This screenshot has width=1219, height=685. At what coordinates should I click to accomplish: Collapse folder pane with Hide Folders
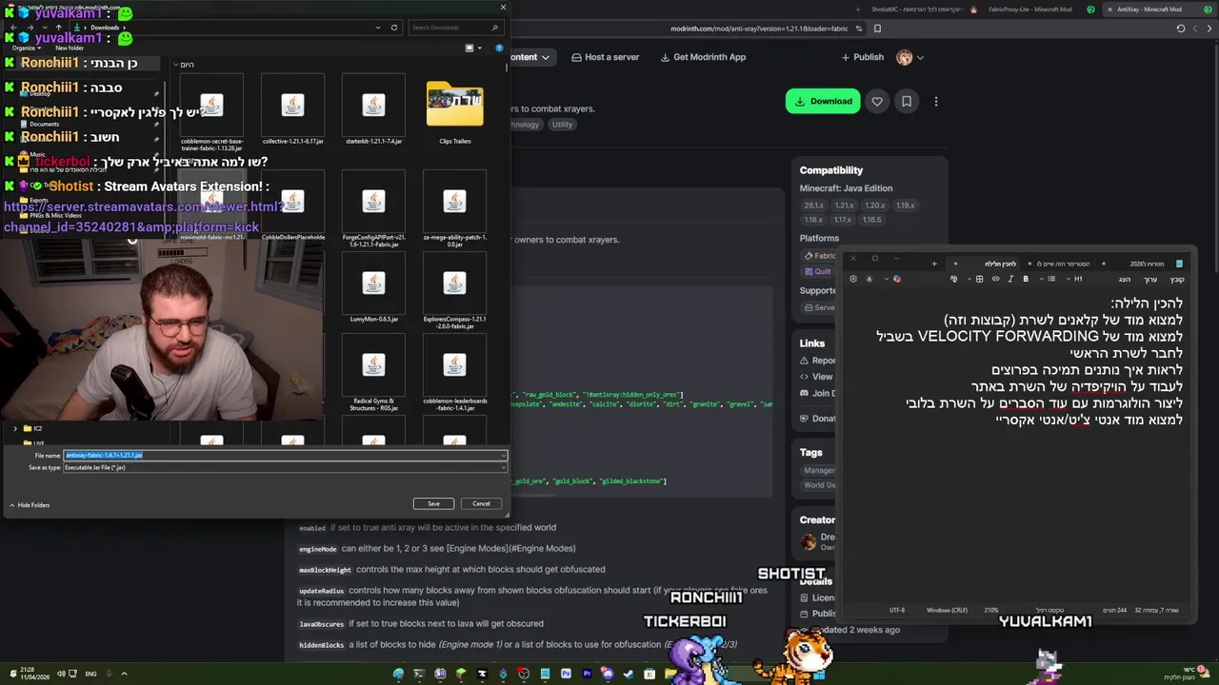pyautogui.click(x=30, y=505)
